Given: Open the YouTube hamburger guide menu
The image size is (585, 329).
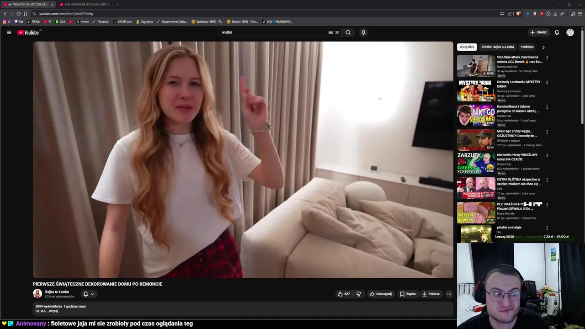Looking at the screenshot, I should (9, 32).
